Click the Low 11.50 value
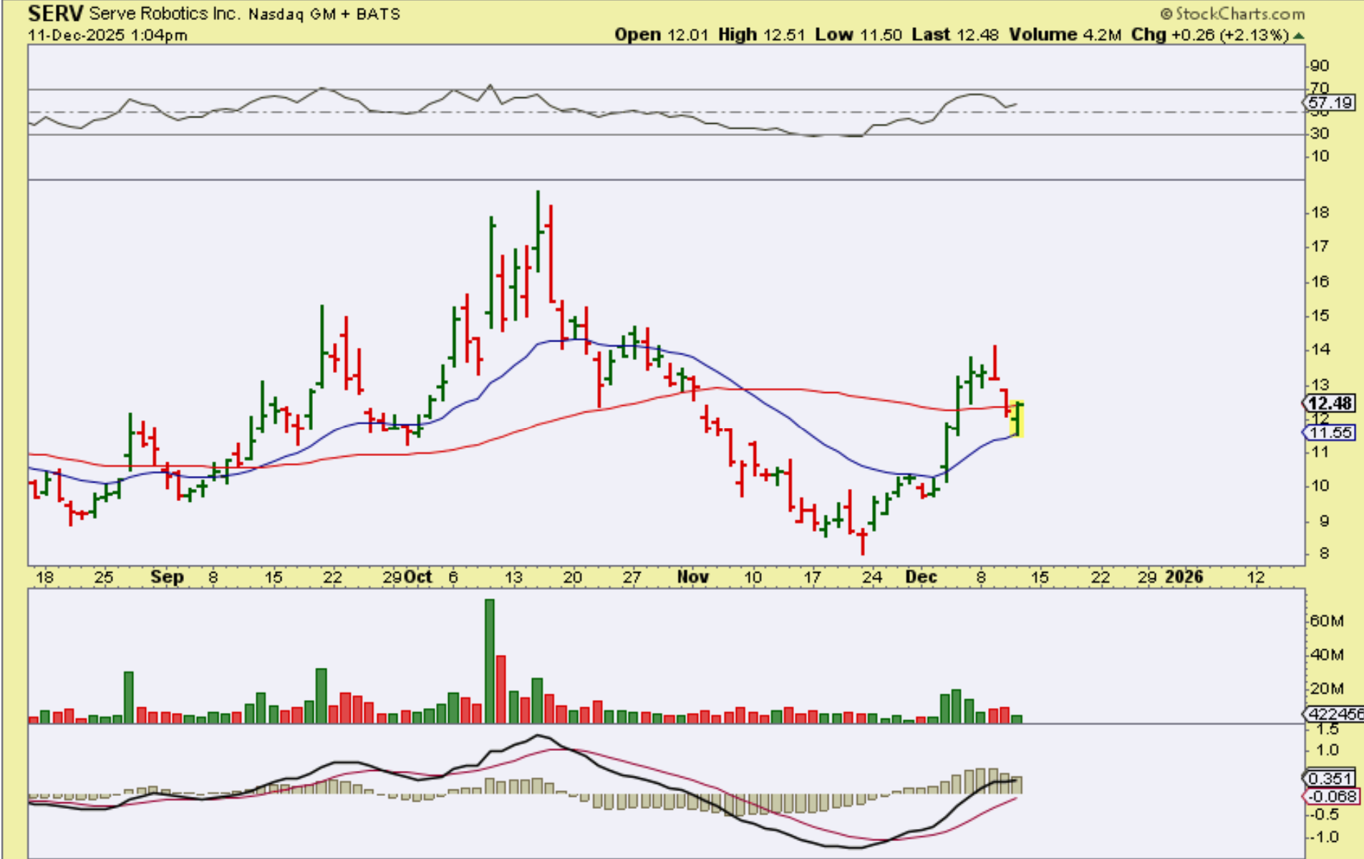1364x859 pixels. [x=858, y=34]
